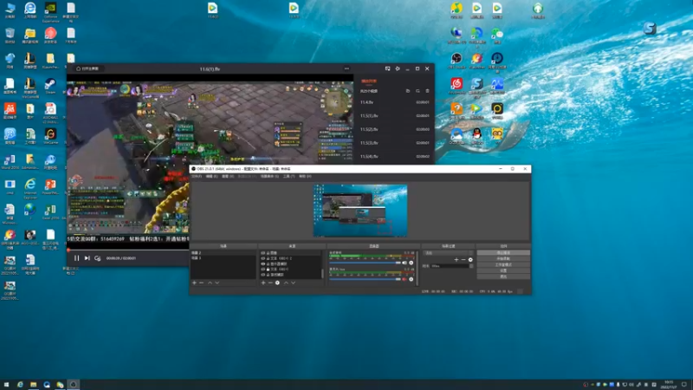Open the three-dots menu in player title bar

[x=347, y=68]
